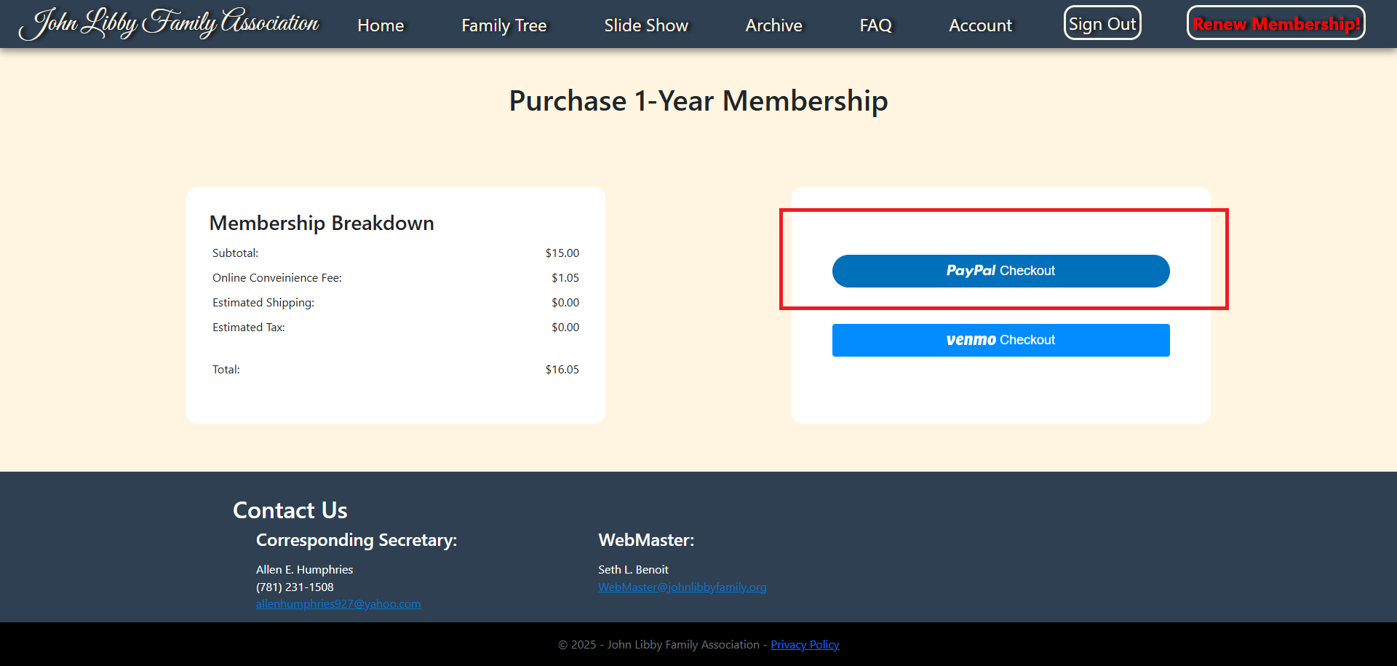Select the phone number (781) 231-1508
This screenshot has height=666, width=1397.
click(x=295, y=587)
